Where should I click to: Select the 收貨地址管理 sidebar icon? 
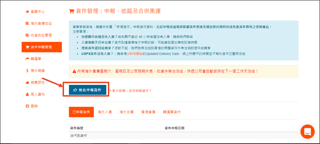(x=27, y=35)
